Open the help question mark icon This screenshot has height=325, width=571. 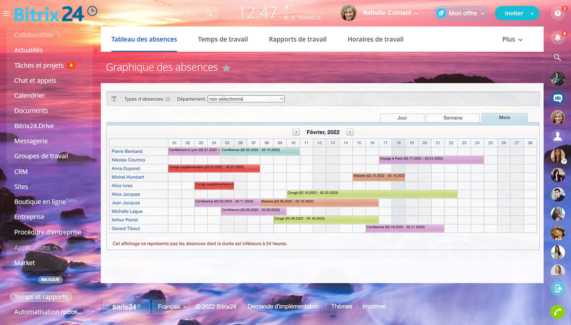[x=558, y=13]
